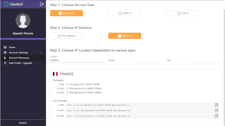The width and height of the screenshot is (225, 126).
Task: Click the Geosurf Gateways sidebar icon
Action: [x=5, y=58]
